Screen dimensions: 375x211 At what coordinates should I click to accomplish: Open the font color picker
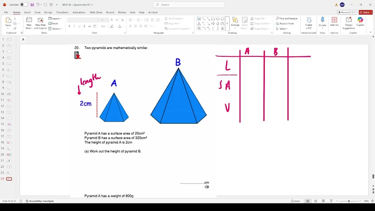click(x=120, y=26)
